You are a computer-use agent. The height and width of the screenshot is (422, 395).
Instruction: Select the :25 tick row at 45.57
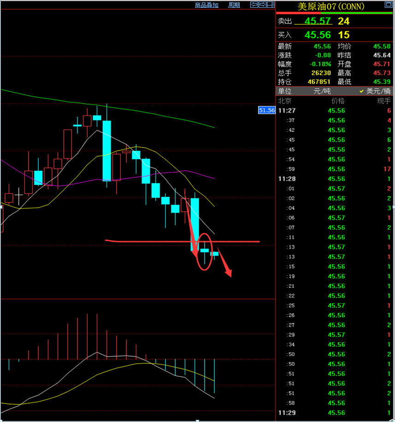[334, 305]
